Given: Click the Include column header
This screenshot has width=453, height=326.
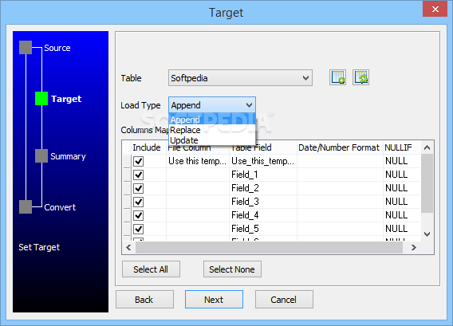Looking at the screenshot, I should click(148, 147).
